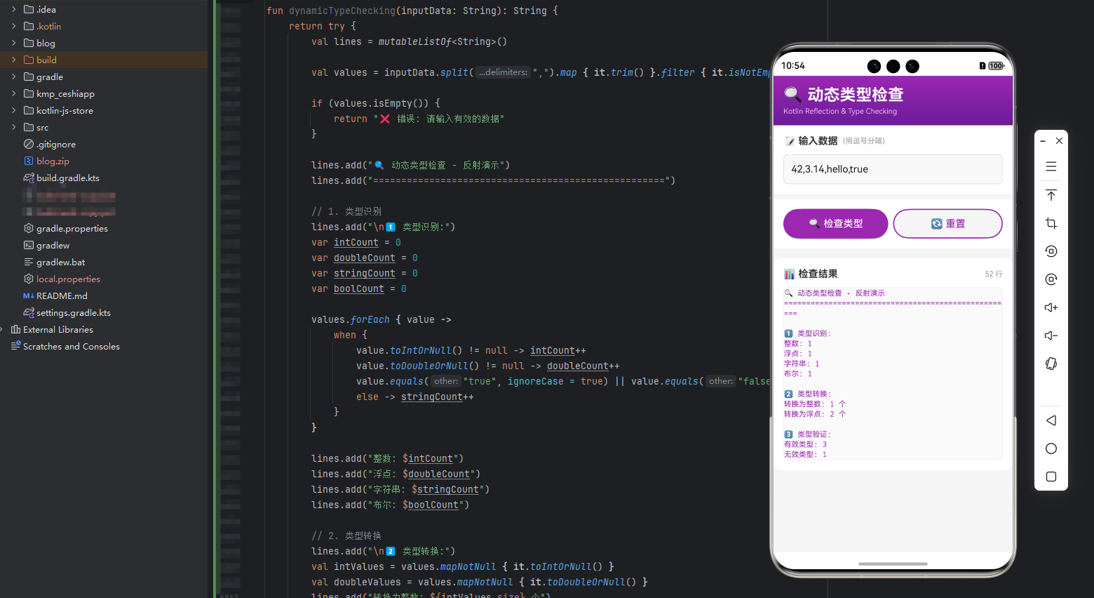Select blog.zip in project tree
The width and height of the screenshot is (1094, 598).
[x=53, y=161]
